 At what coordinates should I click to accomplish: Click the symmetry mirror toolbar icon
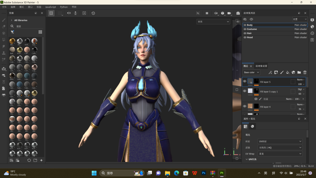69,13
